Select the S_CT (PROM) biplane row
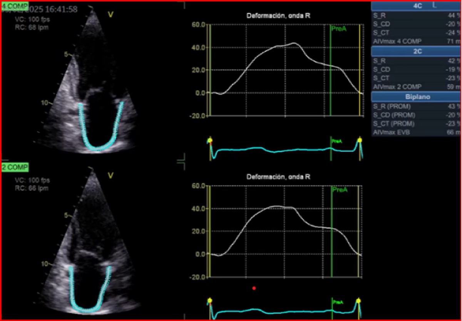This screenshot has height=321, width=462. pos(417,123)
